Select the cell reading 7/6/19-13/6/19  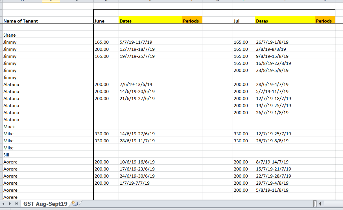[150, 83]
